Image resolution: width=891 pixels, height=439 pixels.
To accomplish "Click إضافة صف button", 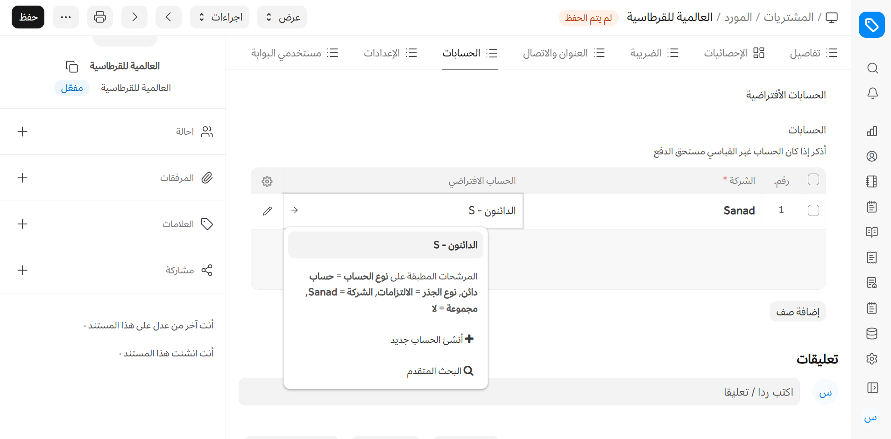I will coord(797,312).
